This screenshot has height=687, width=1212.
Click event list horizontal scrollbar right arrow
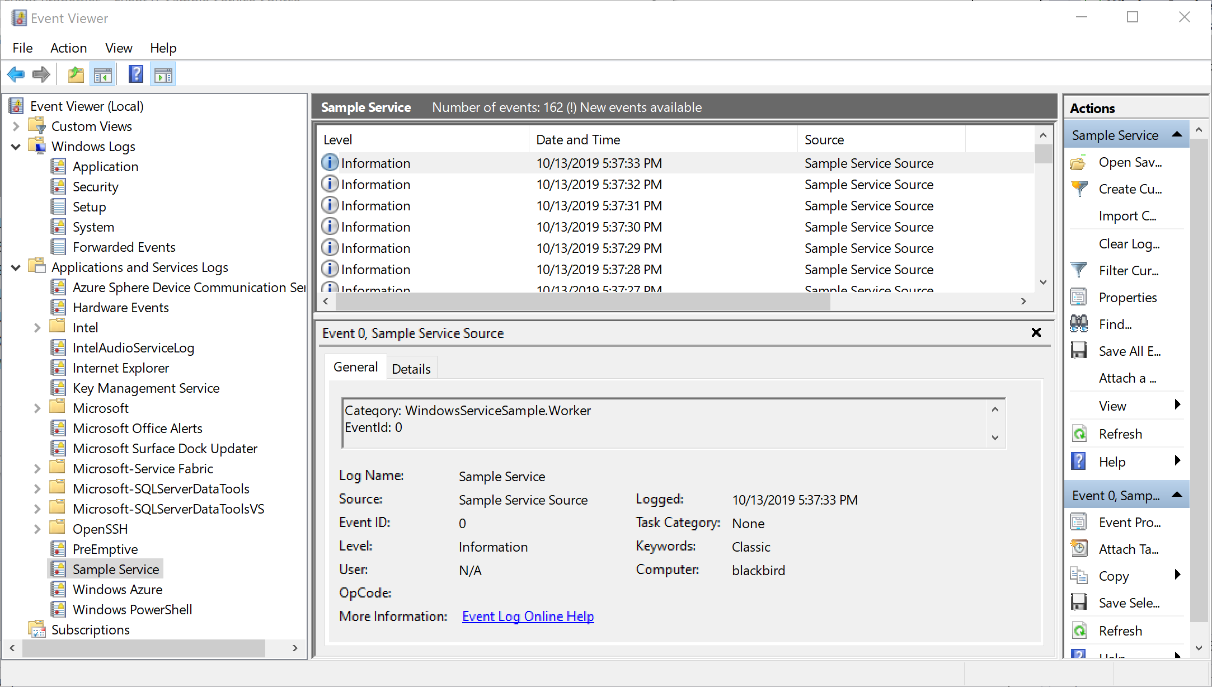click(1023, 301)
